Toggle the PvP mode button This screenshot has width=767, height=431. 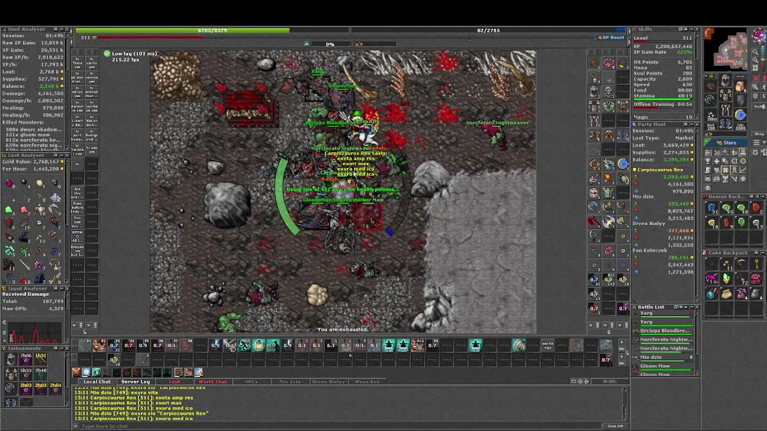[x=759, y=107]
